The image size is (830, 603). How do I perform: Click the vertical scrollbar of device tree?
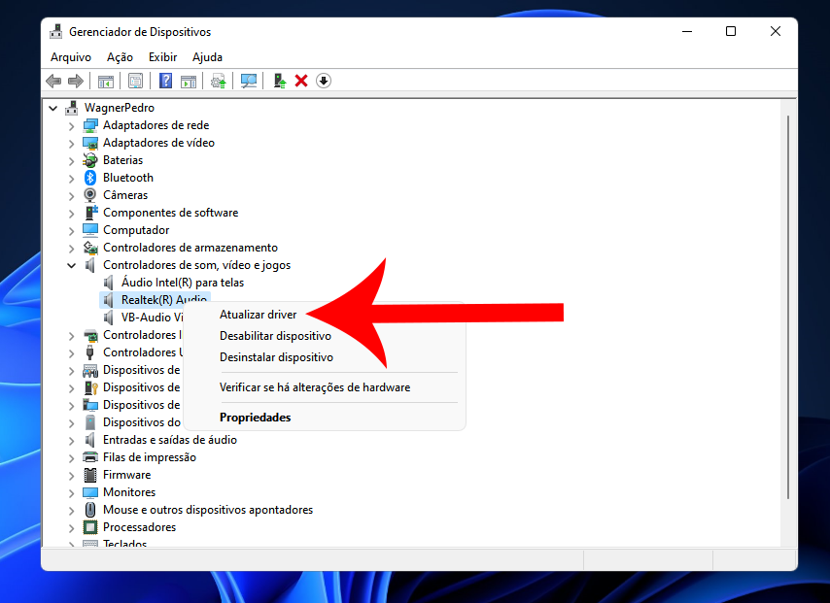(x=788, y=291)
